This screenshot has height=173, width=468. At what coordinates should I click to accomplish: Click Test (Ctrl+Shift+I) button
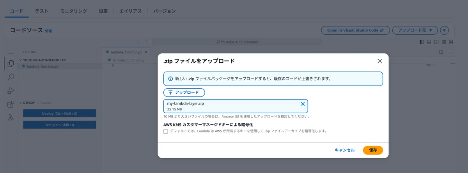click(60, 125)
